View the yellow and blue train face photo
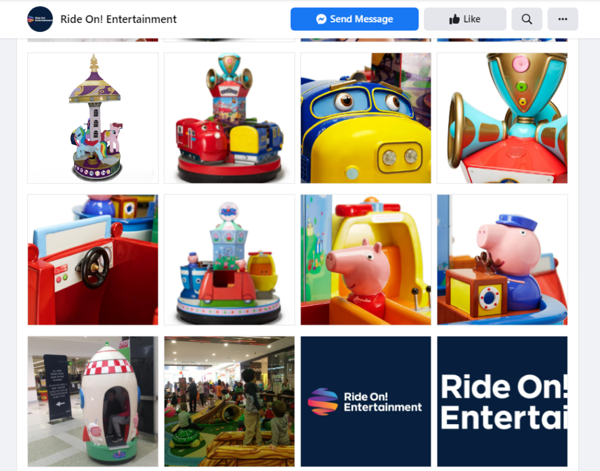600x471 pixels. [x=366, y=118]
